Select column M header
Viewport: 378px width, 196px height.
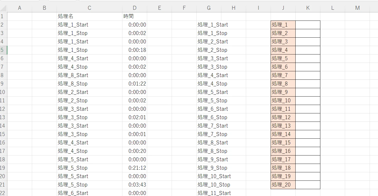click(357, 8)
